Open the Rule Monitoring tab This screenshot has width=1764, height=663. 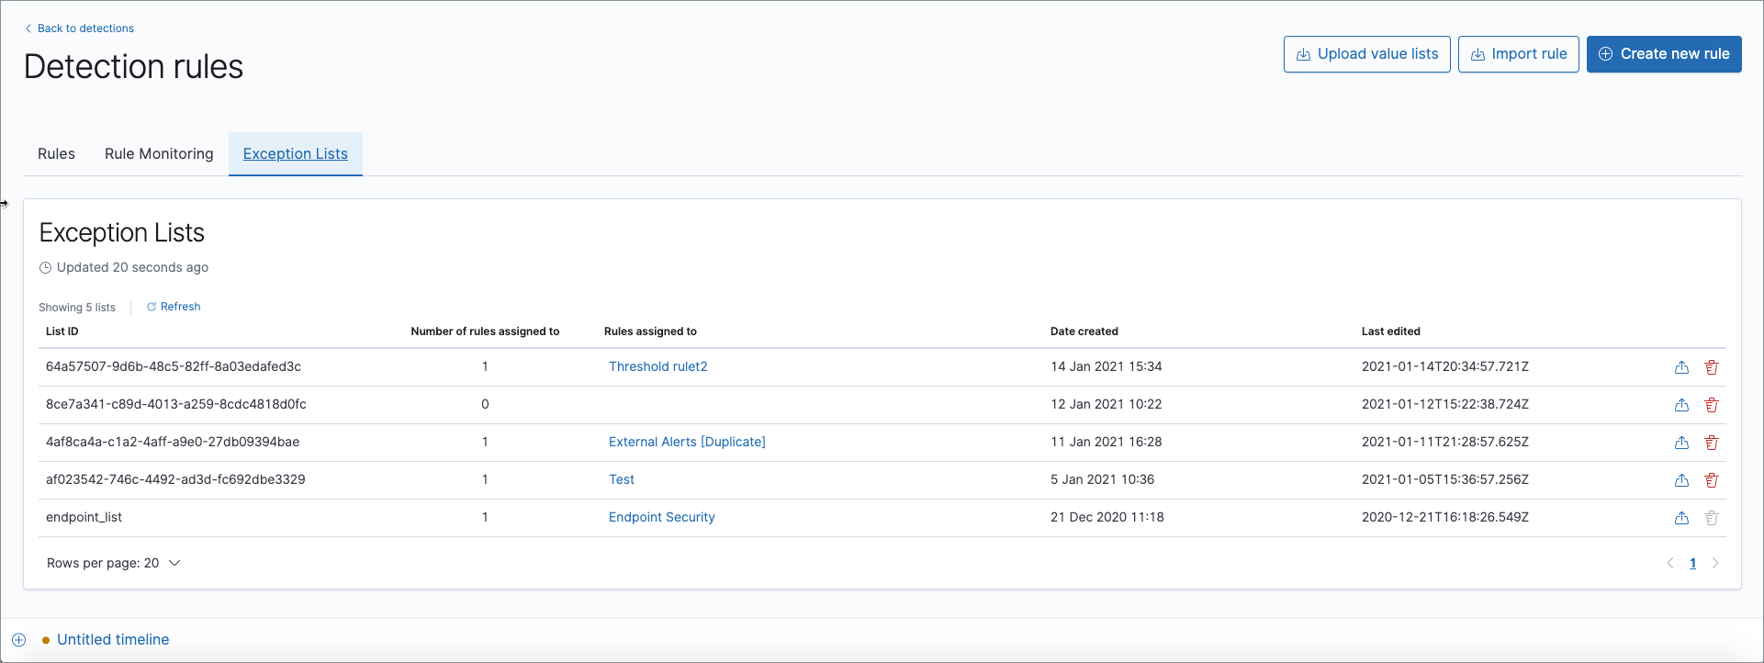pos(159,154)
